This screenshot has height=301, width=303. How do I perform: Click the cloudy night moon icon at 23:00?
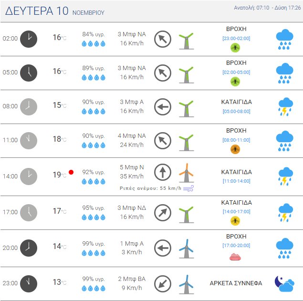coord(285,283)
